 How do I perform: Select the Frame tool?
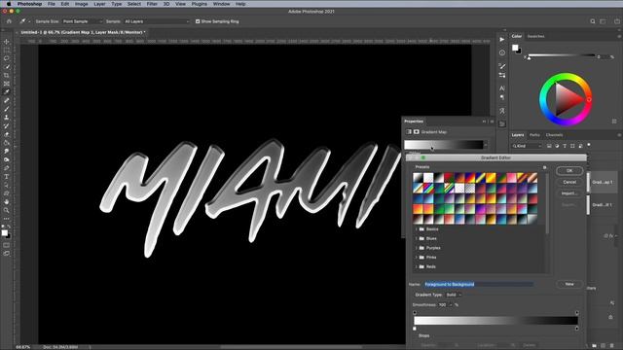[x=7, y=84]
